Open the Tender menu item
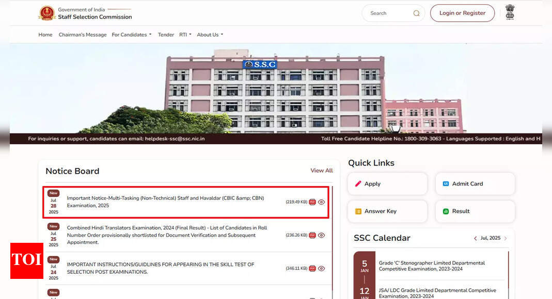Image resolution: width=552 pixels, height=299 pixels. [x=166, y=35]
